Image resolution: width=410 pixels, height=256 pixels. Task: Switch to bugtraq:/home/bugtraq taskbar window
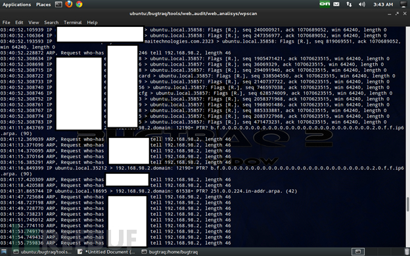tap(170, 252)
